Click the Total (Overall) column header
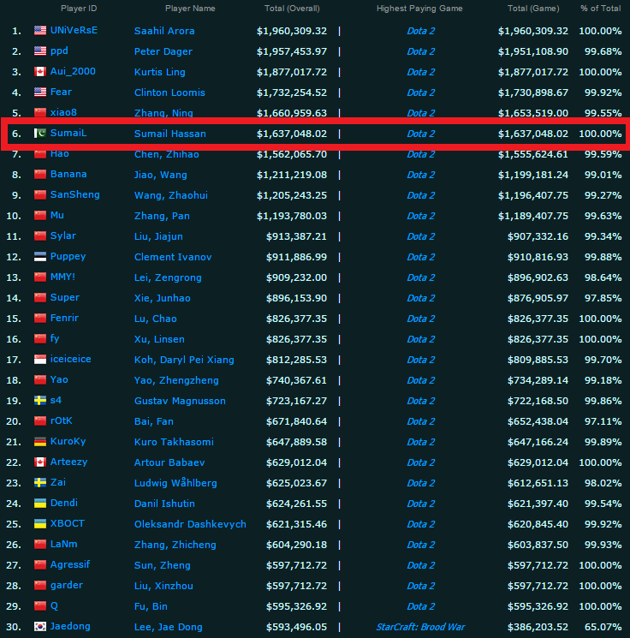This screenshot has height=638, width=630. tap(292, 9)
